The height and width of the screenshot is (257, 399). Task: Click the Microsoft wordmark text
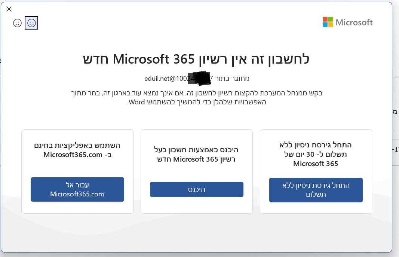[x=354, y=22]
